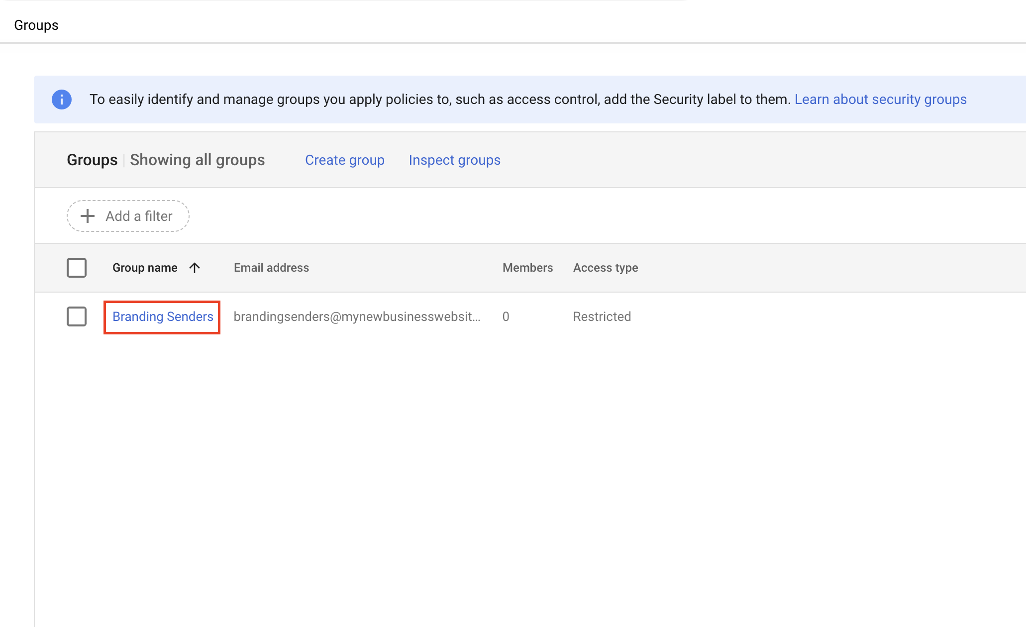
Task: Tick the select-all groups checkbox
Action: click(77, 268)
